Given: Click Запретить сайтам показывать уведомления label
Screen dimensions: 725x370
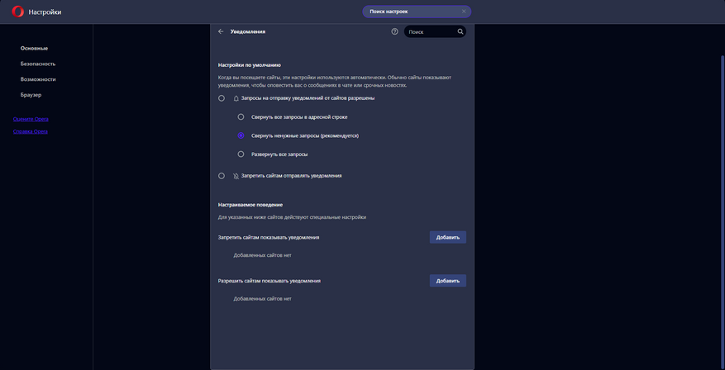Looking at the screenshot, I should 269,237.
